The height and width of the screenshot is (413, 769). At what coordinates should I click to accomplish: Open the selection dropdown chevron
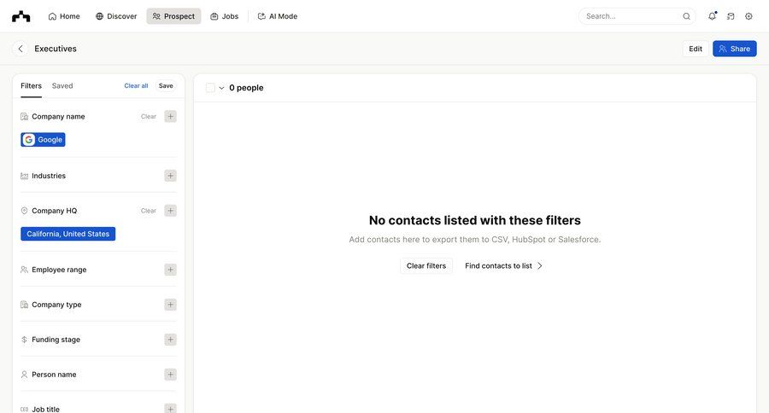(221, 88)
